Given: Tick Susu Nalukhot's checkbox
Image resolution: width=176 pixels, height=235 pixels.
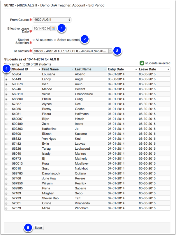Looking at the screenshot, I should tap(6, 169).
